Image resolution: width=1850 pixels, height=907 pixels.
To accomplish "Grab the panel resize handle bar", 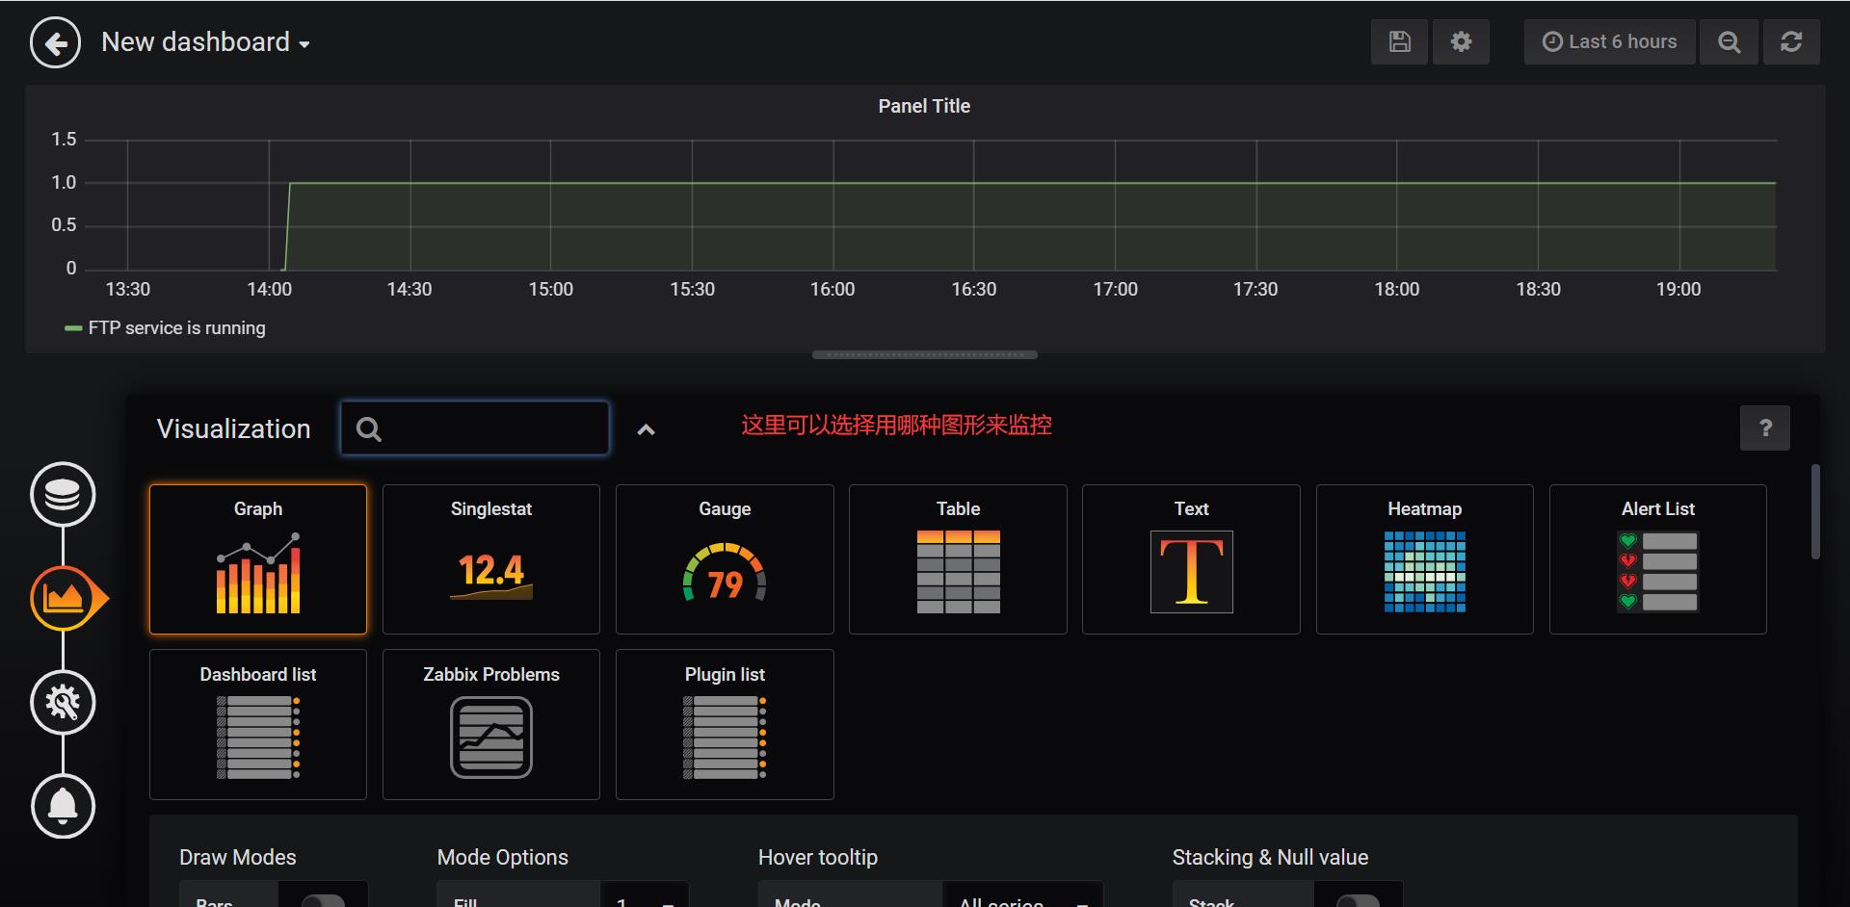I will point(924,354).
